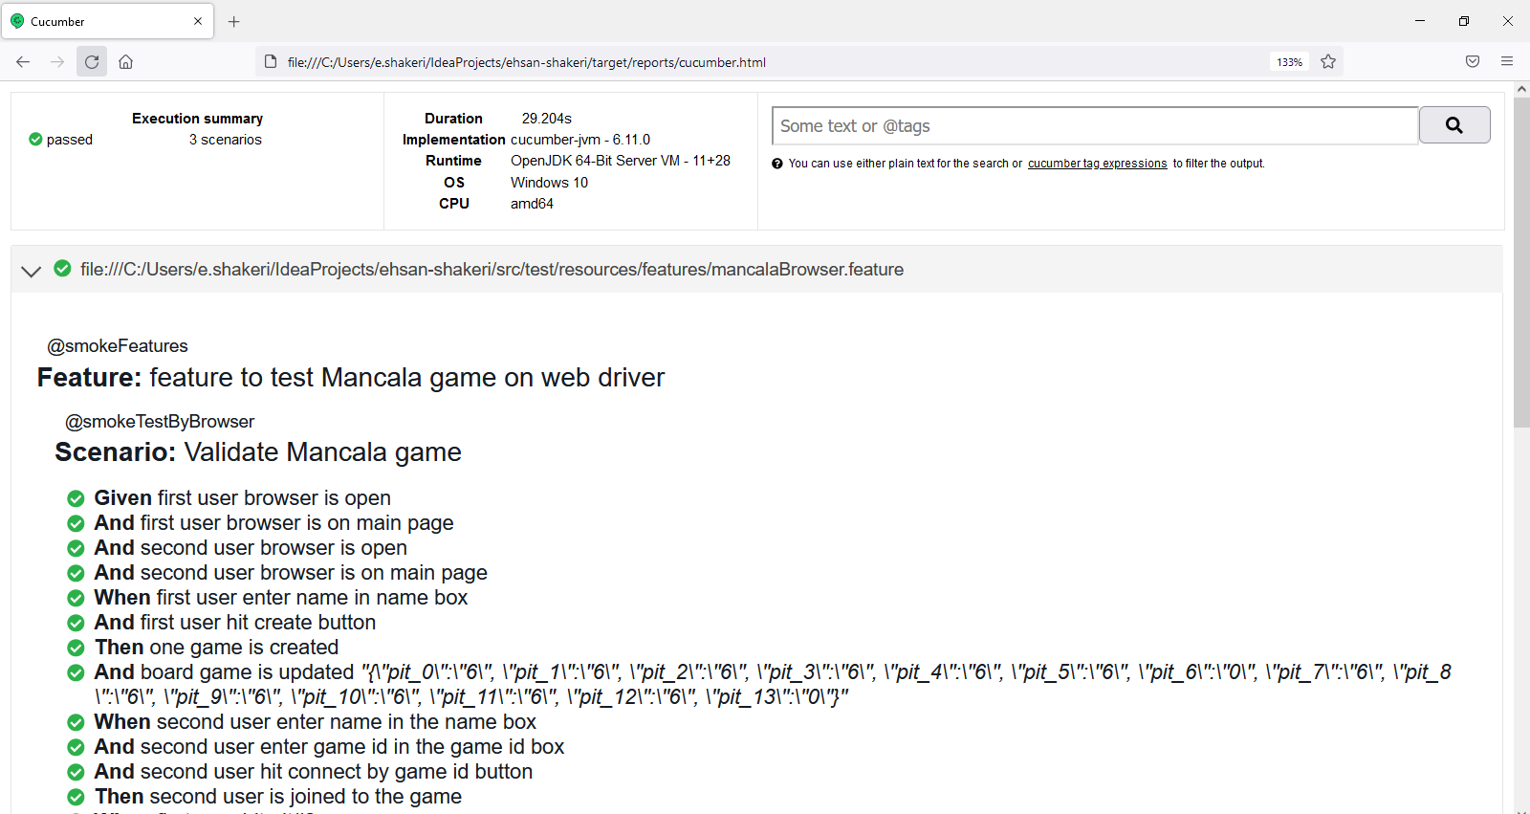
Task: Click the scrollbar up arrow
Action: 1521,89
